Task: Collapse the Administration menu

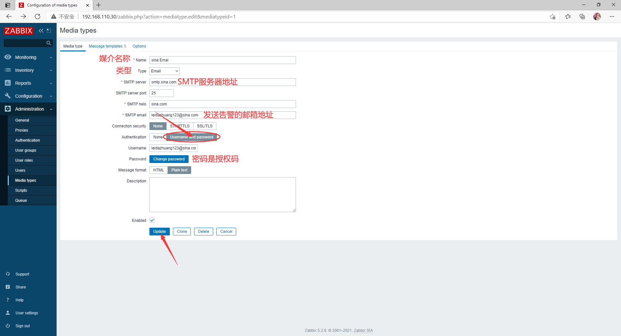Action: click(x=28, y=109)
